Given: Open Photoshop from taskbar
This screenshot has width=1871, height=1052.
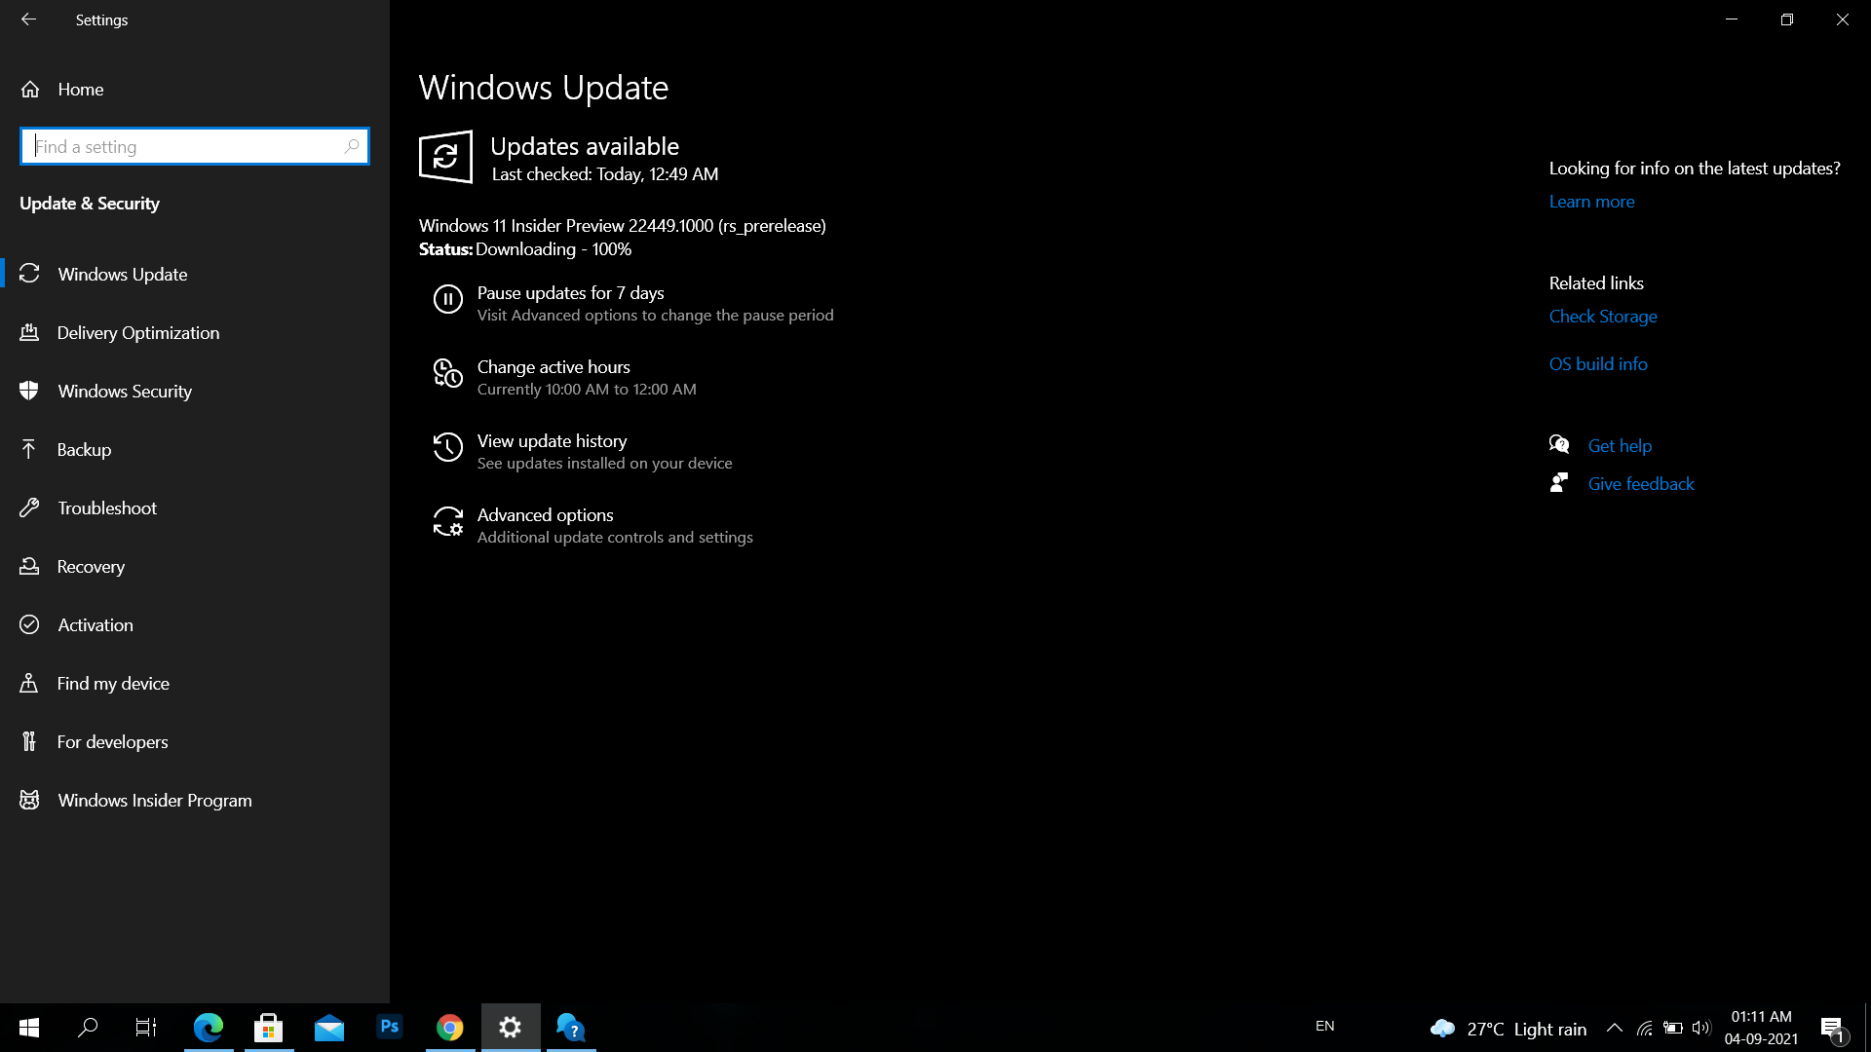Looking at the screenshot, I should tap(390, 1027).
